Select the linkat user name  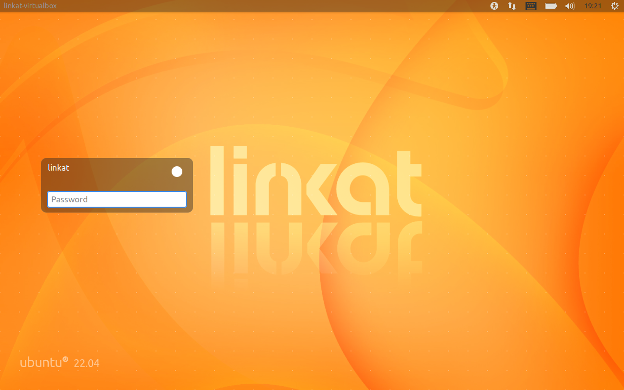pyautogui.click(x=58, y=168)
